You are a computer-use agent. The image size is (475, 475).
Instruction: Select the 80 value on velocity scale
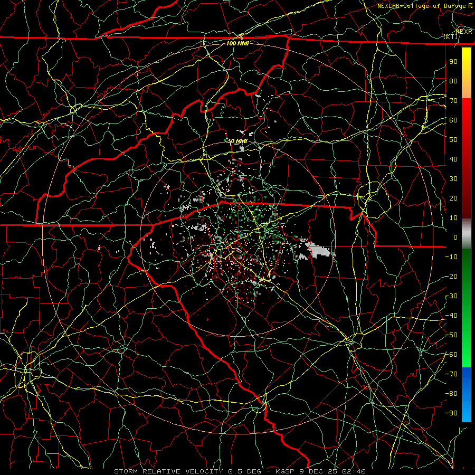453,81
